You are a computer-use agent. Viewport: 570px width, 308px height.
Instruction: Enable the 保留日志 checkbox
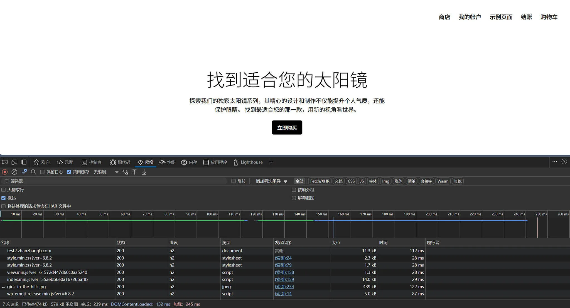point(42,172)
